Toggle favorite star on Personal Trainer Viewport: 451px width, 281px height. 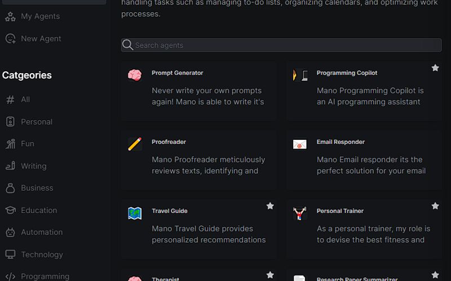click(435, 206)
